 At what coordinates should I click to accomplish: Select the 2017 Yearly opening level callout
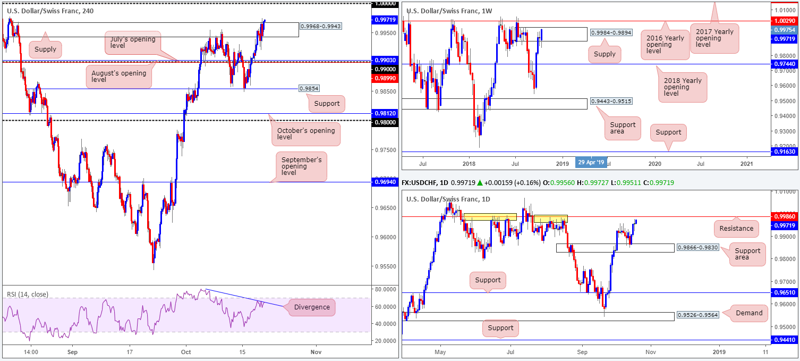(714, 38)
